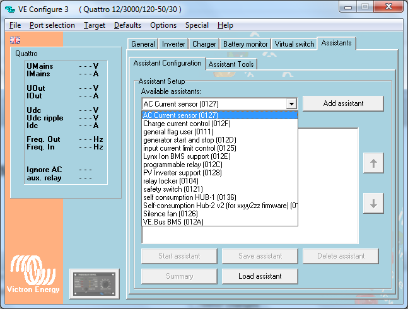408x309 pixels.
Task: Select Self-consumption Hub-2 v2 entry
Action: (x=219, y=206)
